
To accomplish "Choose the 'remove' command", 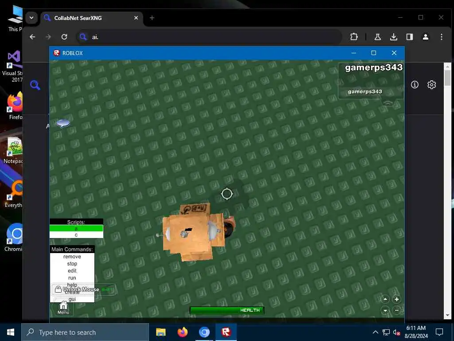I will pyautogui.click(x=72, y=257).
